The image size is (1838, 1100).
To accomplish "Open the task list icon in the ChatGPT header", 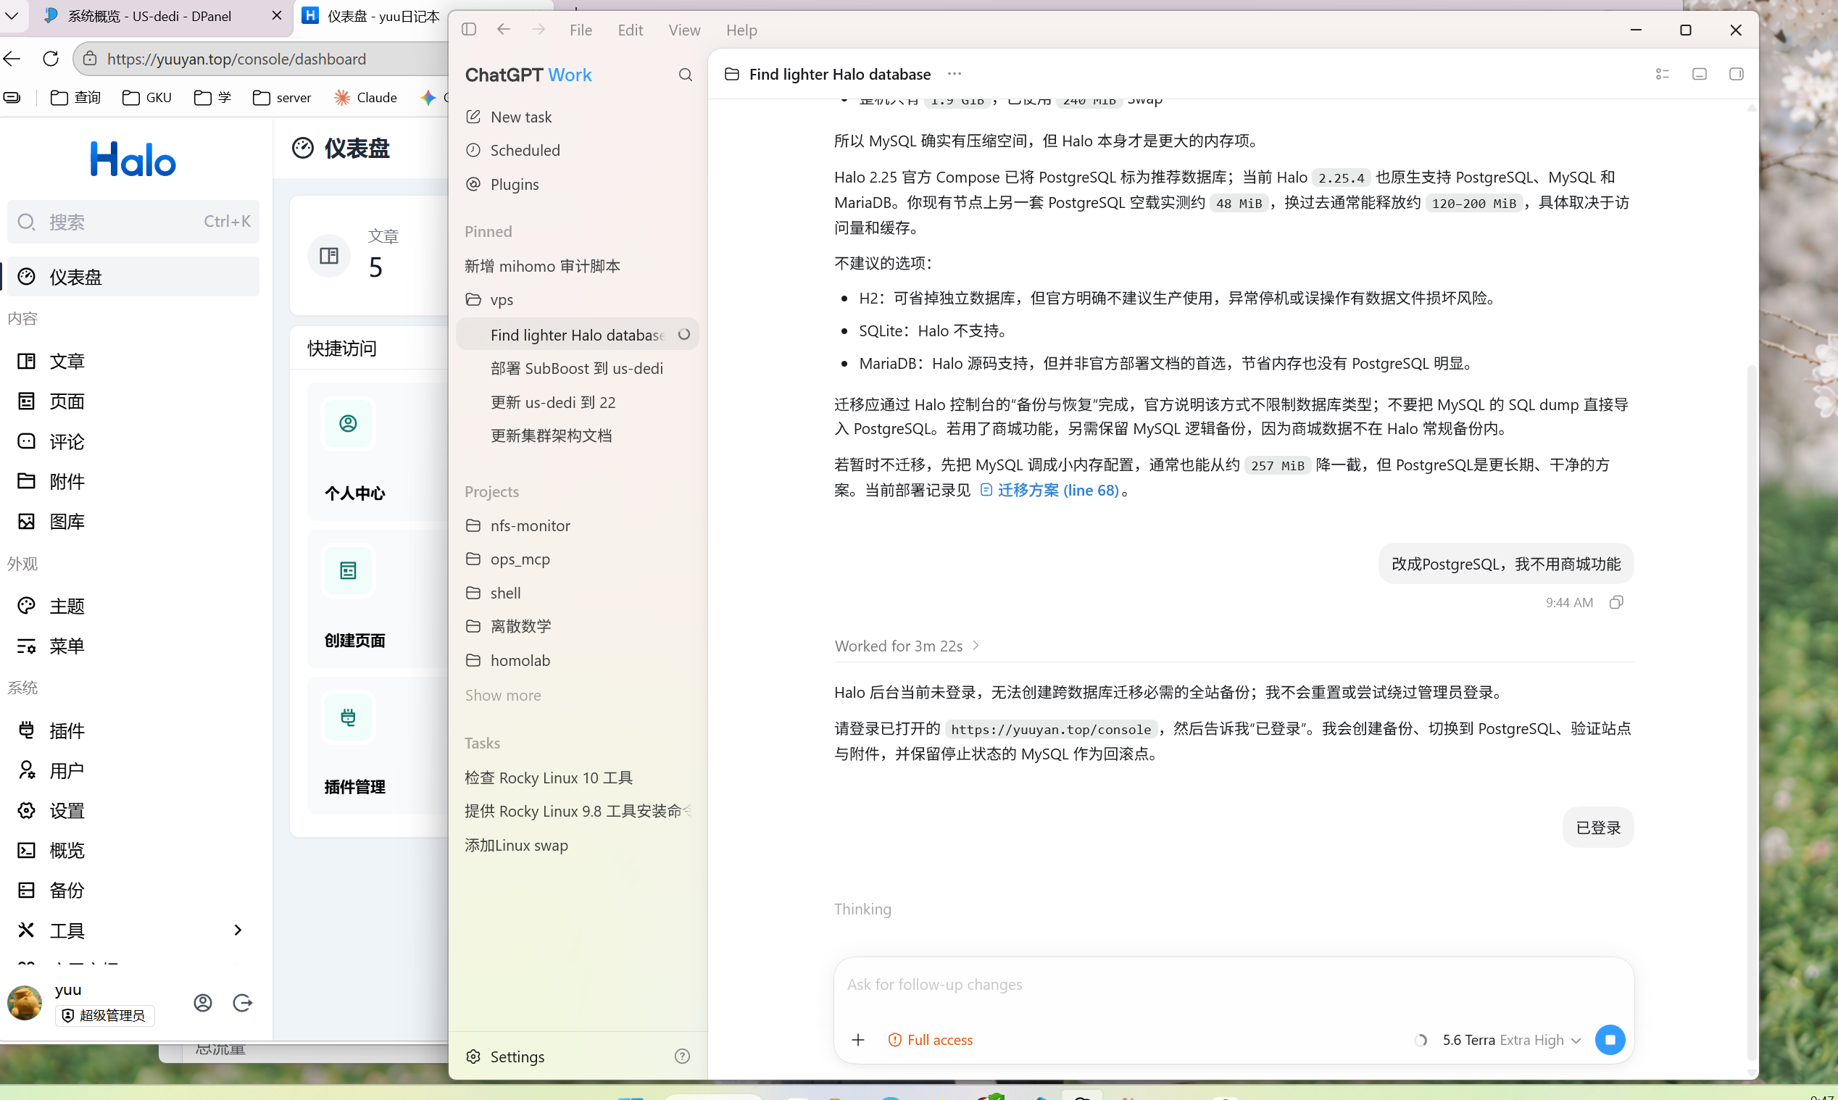I will coord(1663,74).
